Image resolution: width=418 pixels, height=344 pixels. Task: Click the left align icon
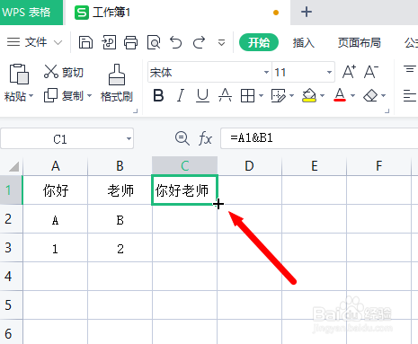(410, 96)
